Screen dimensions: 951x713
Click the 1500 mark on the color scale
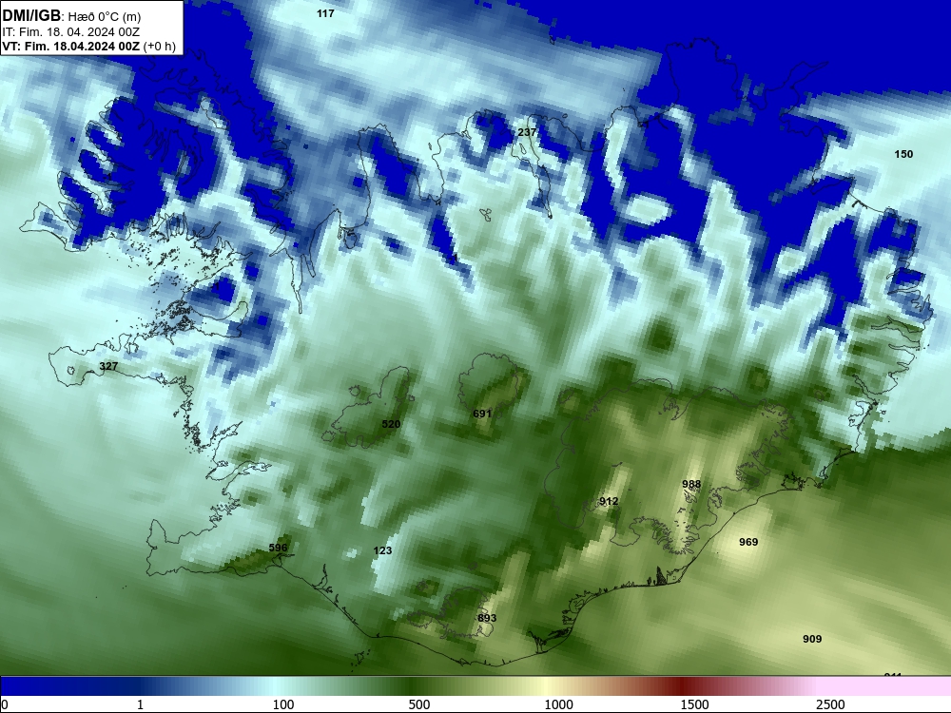694,704
